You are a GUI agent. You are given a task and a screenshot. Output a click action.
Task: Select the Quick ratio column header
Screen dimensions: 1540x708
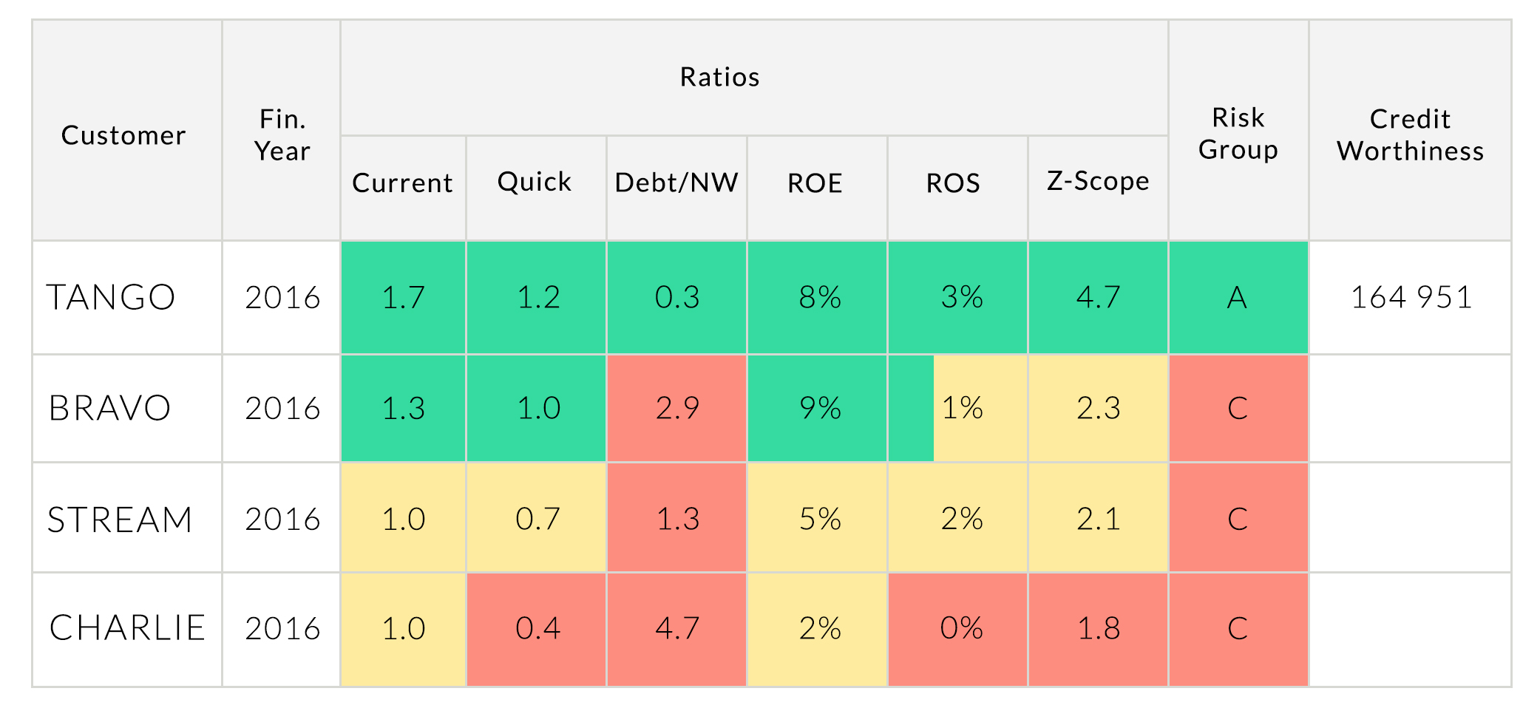(535, 182)
